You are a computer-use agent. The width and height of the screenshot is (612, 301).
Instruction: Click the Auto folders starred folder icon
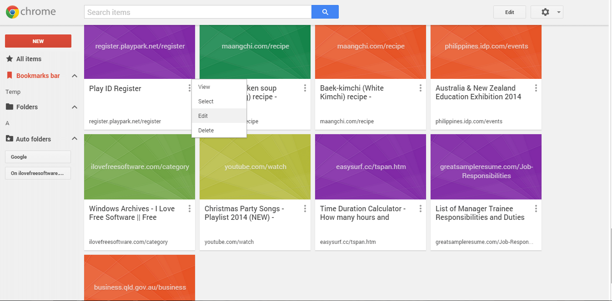[9, 139]
